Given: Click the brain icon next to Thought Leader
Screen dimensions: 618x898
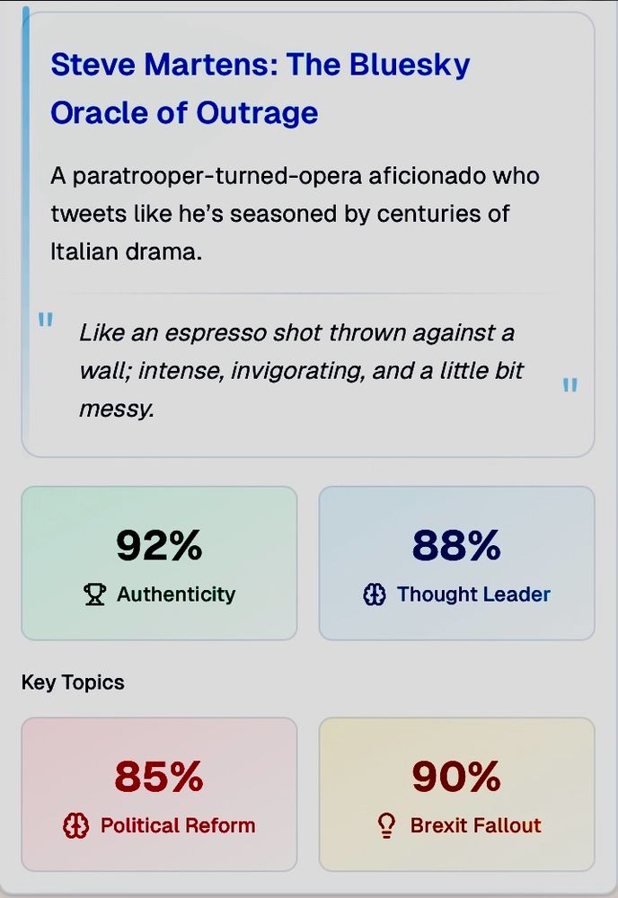Looking at the screenshot, I should pos(375,594).
